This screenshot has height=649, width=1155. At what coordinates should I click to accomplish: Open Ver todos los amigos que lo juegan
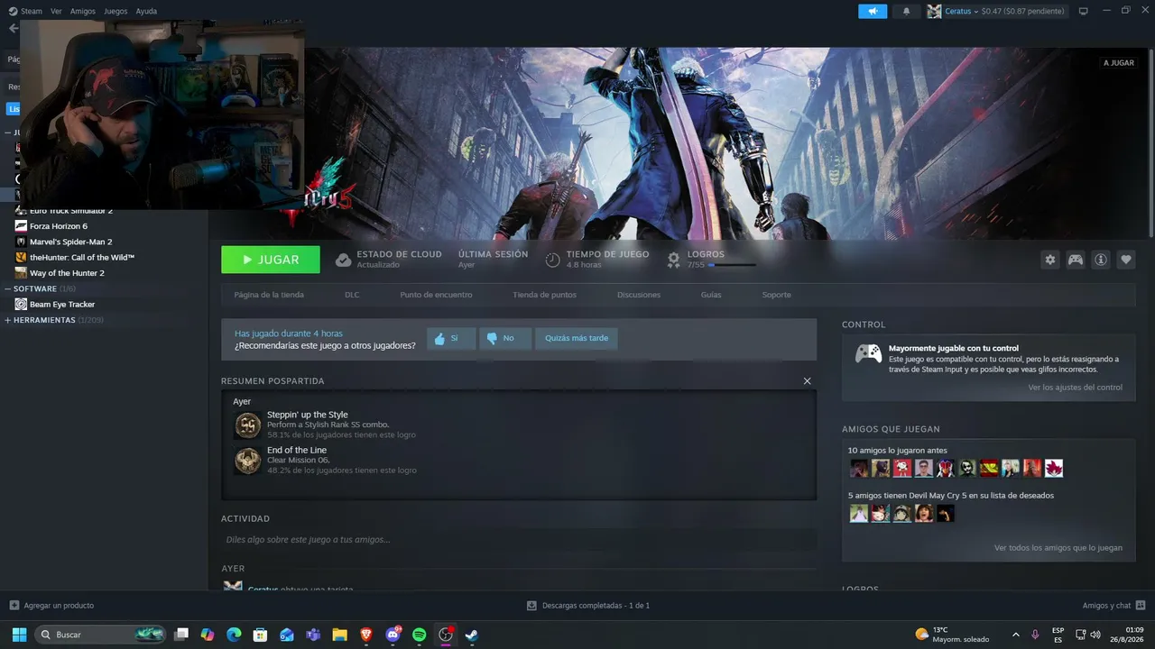(x=1058, y=548)
